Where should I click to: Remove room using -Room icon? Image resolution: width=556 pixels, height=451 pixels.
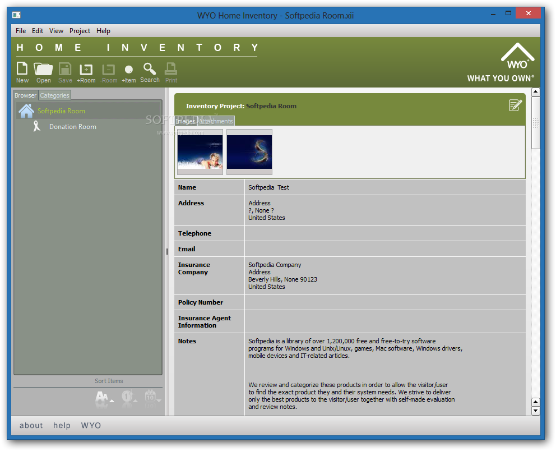tap(109, 73)
